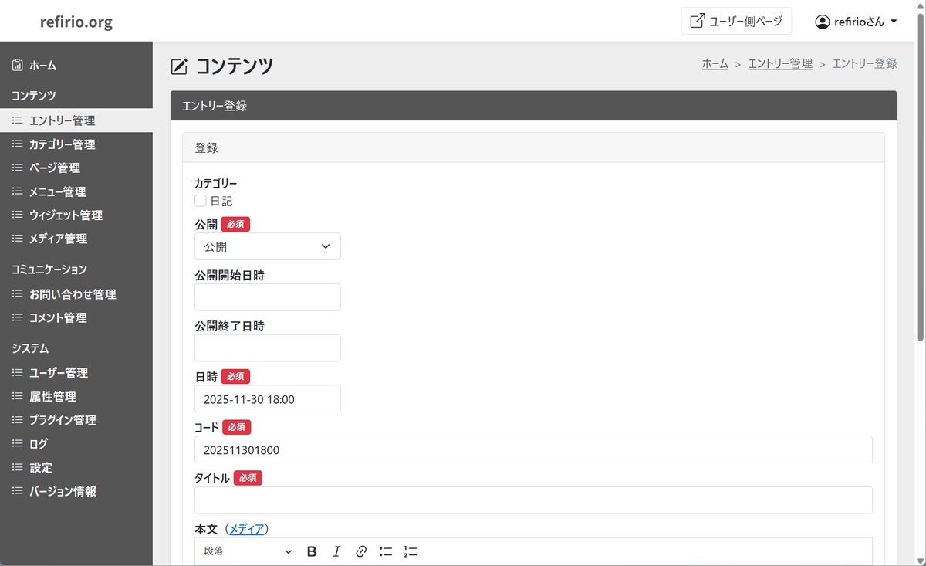Open お問い合わせ管理 in the sidebar
926x566 pixels.
76,294
